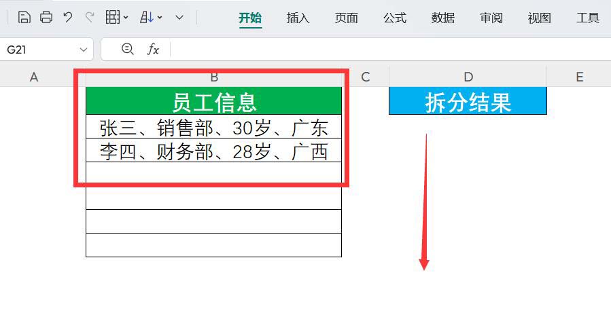Open the 公式 ribbon tab
The height and width of the screenshot is (334, 611).
[394, 18]
